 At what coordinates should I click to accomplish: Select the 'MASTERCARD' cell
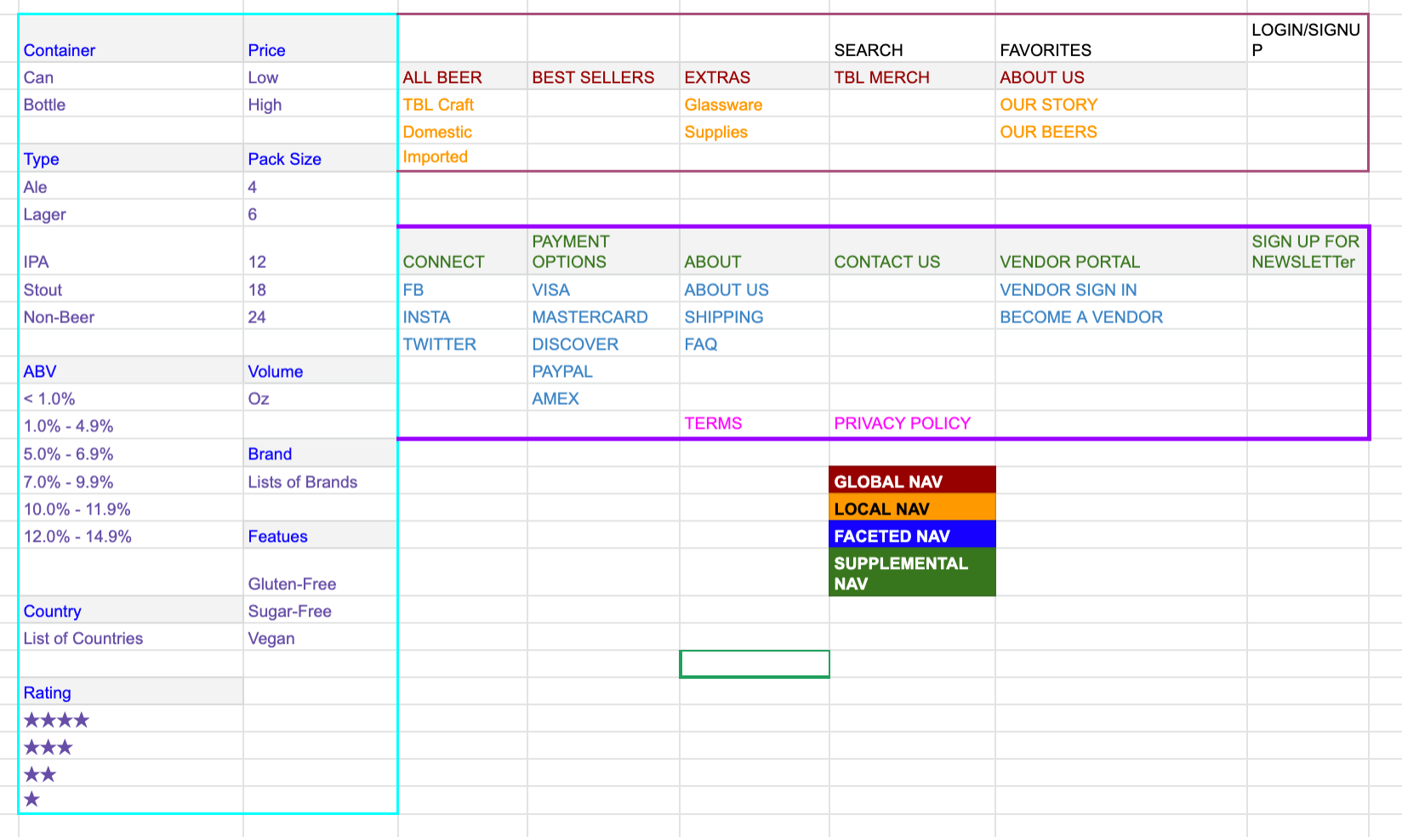point(603,316)
